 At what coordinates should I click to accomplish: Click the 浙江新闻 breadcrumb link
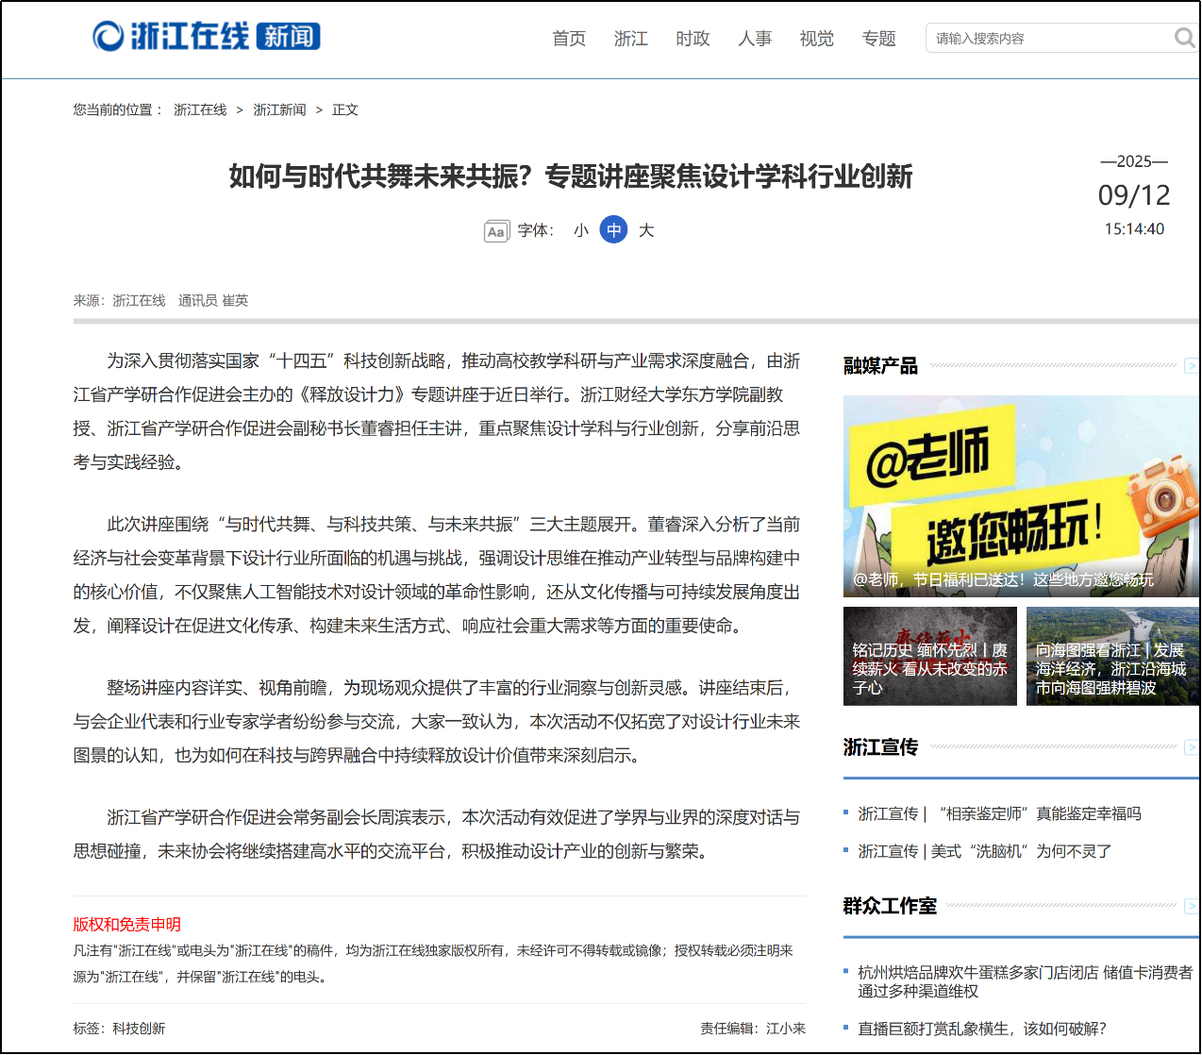point(279,110)
